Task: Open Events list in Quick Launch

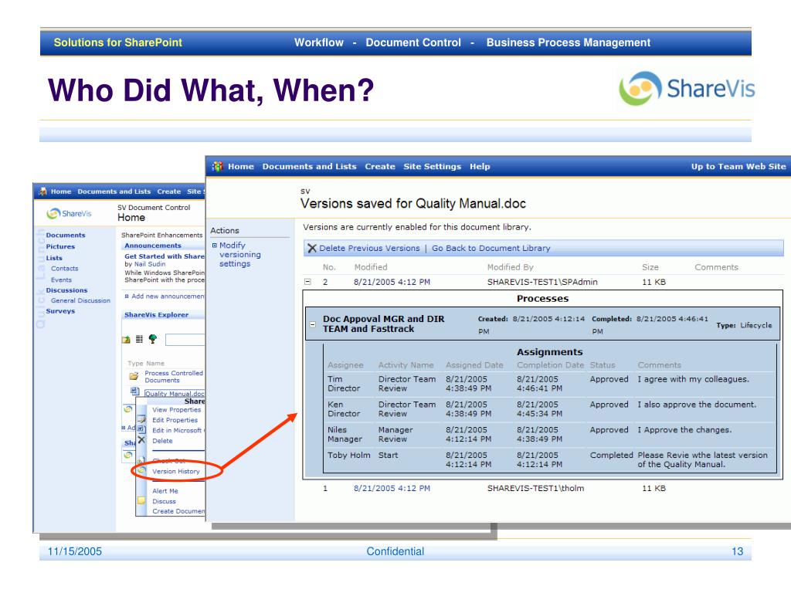Action: (x=61, y=280)
